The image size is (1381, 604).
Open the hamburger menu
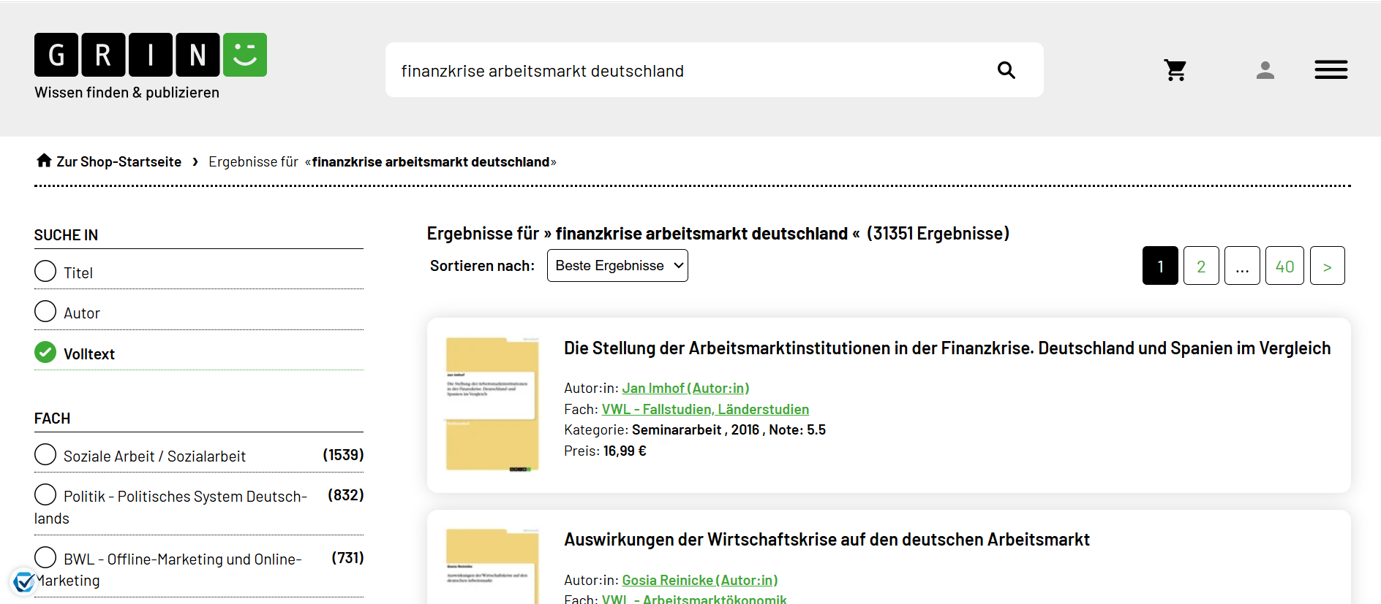coord(1331,70)
